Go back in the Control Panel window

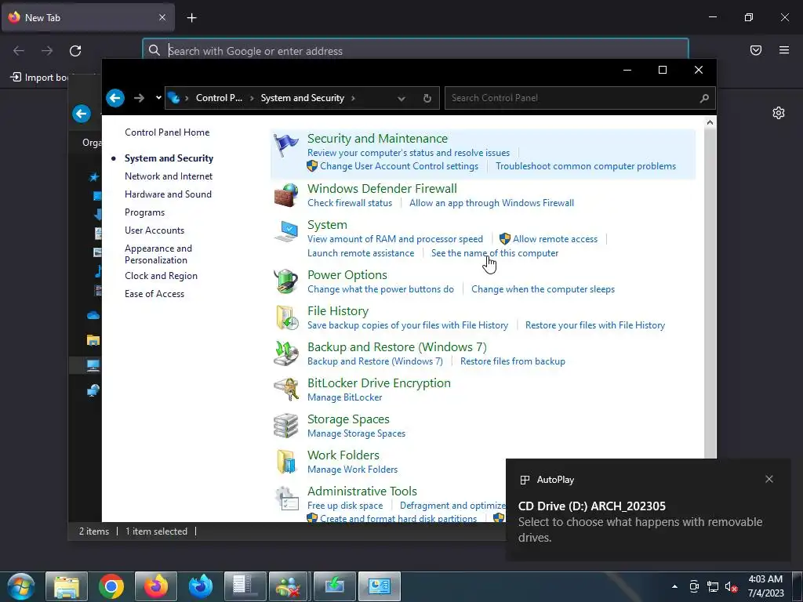[x=115, y=98]
